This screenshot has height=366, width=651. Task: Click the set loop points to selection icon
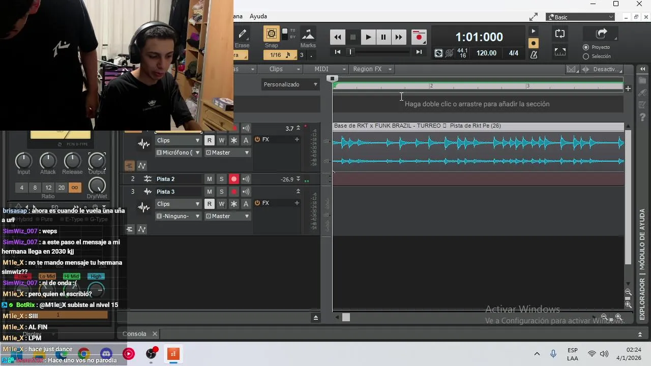point(560,52)
